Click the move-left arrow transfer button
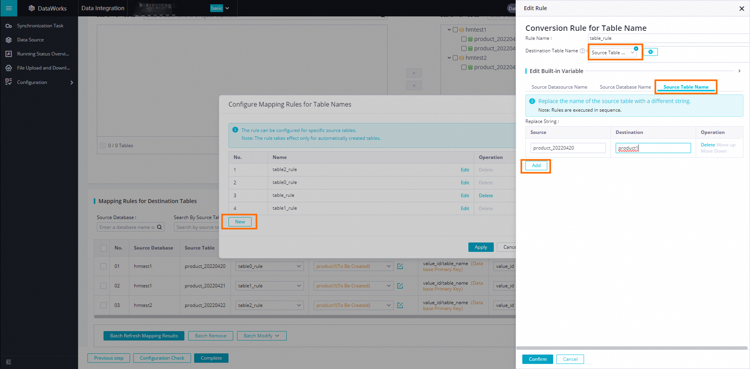 pos(414,86)
